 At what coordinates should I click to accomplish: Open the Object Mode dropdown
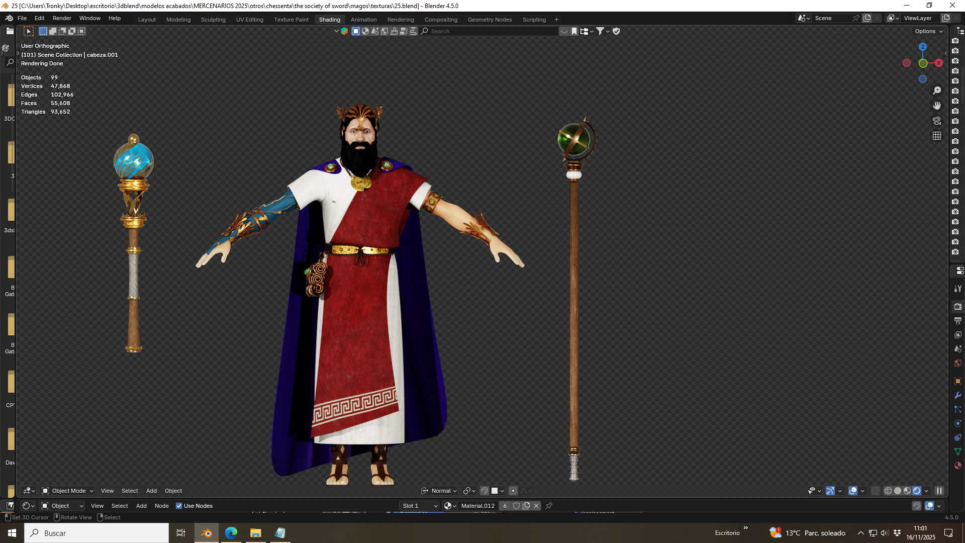coord(68,491)
